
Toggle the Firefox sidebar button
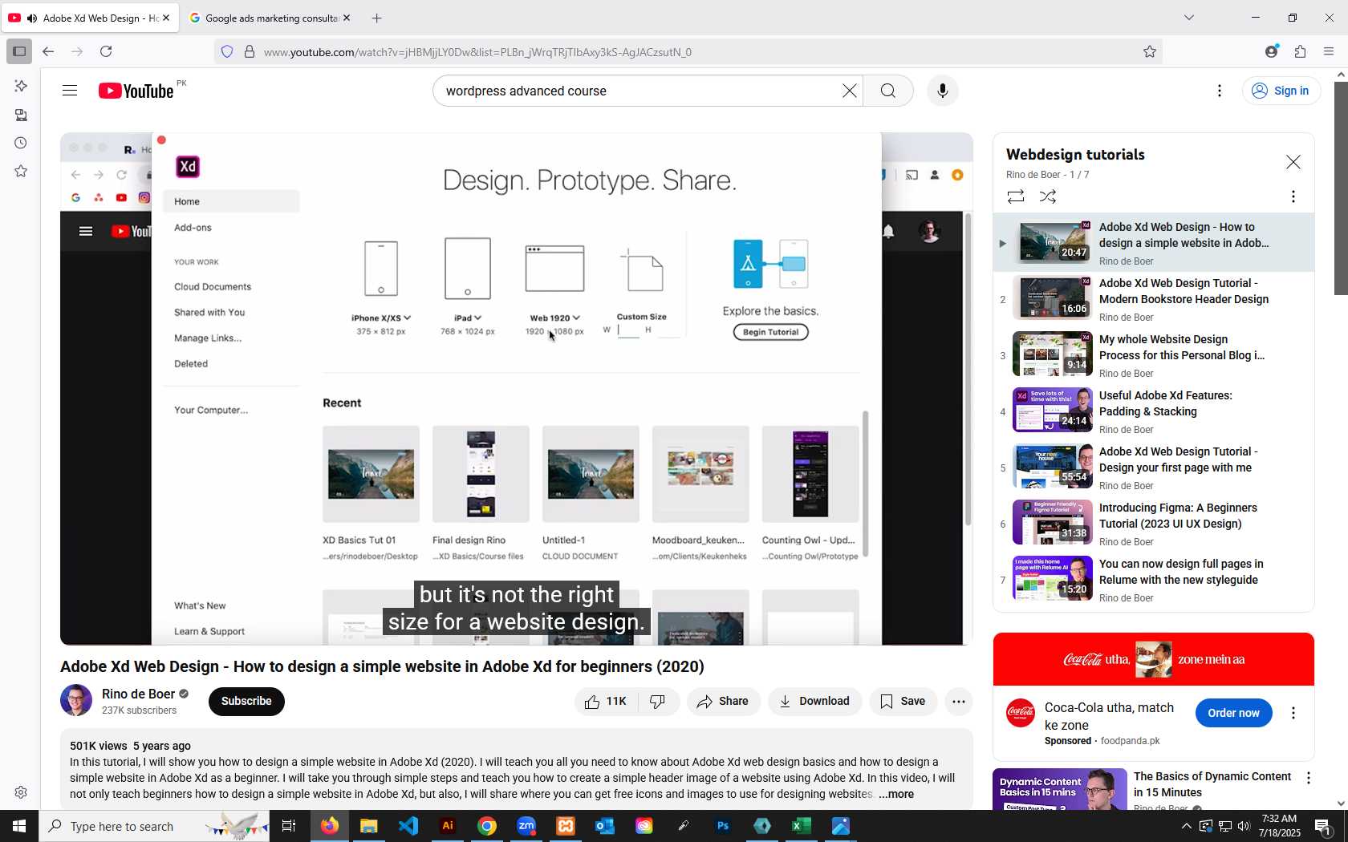click(19, 51)
